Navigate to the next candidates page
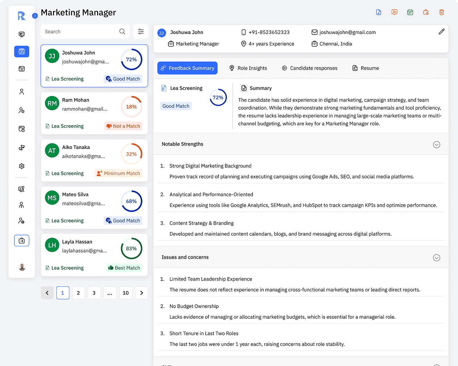458x366 pixels. click(141, 293)
